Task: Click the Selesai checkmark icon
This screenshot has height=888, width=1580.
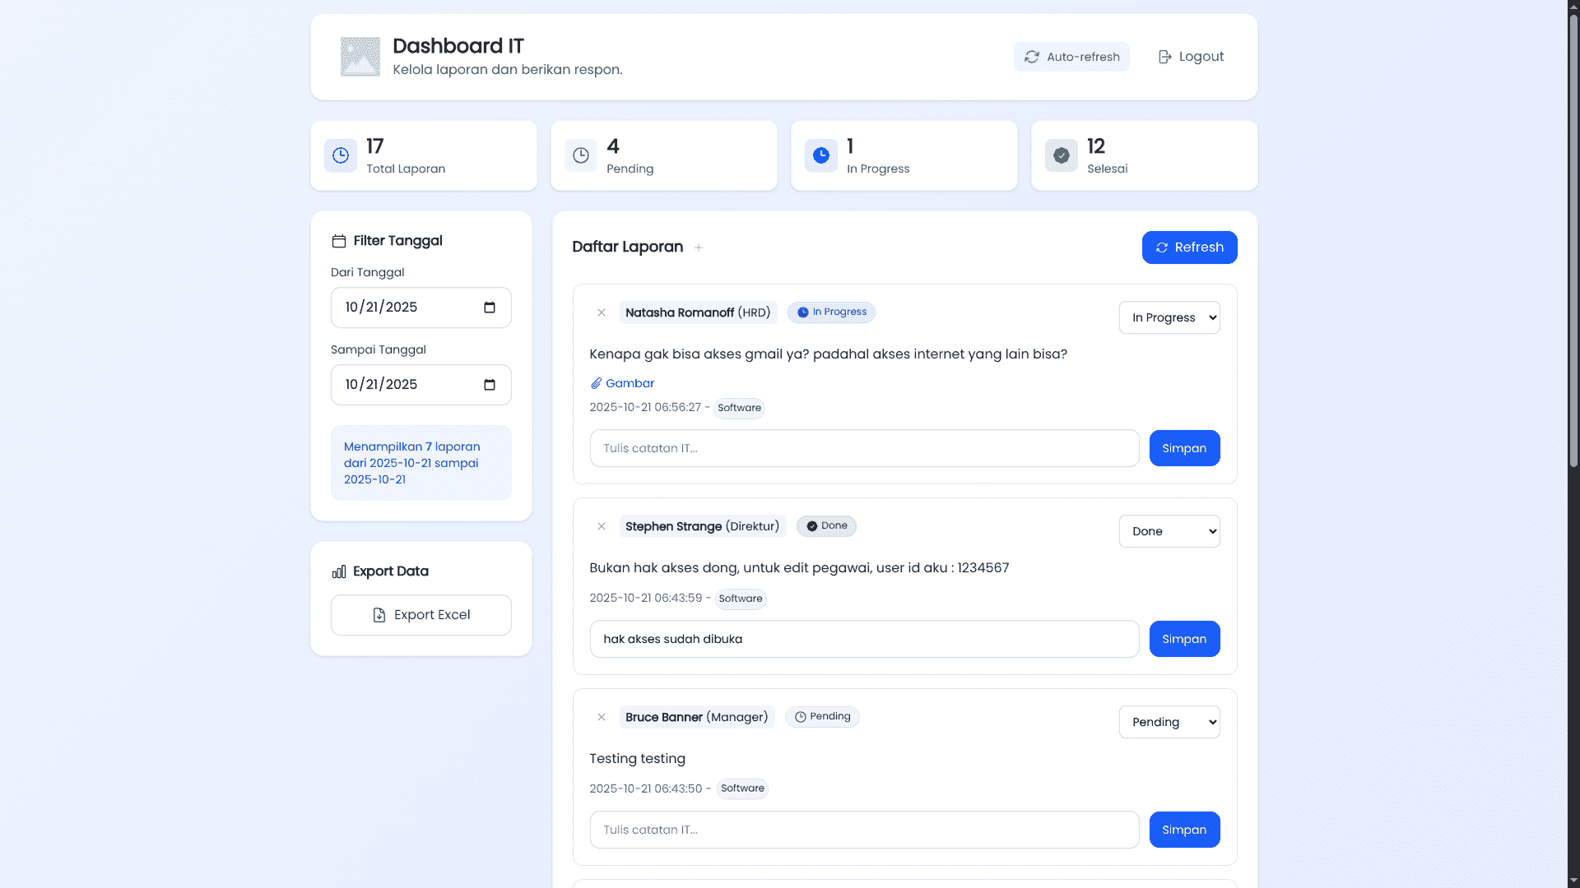Action: 1061,155
